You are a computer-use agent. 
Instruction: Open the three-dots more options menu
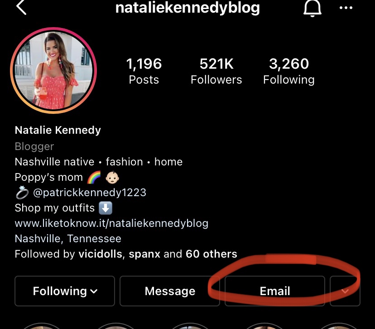pyautogui.click(x=346, y=8)
